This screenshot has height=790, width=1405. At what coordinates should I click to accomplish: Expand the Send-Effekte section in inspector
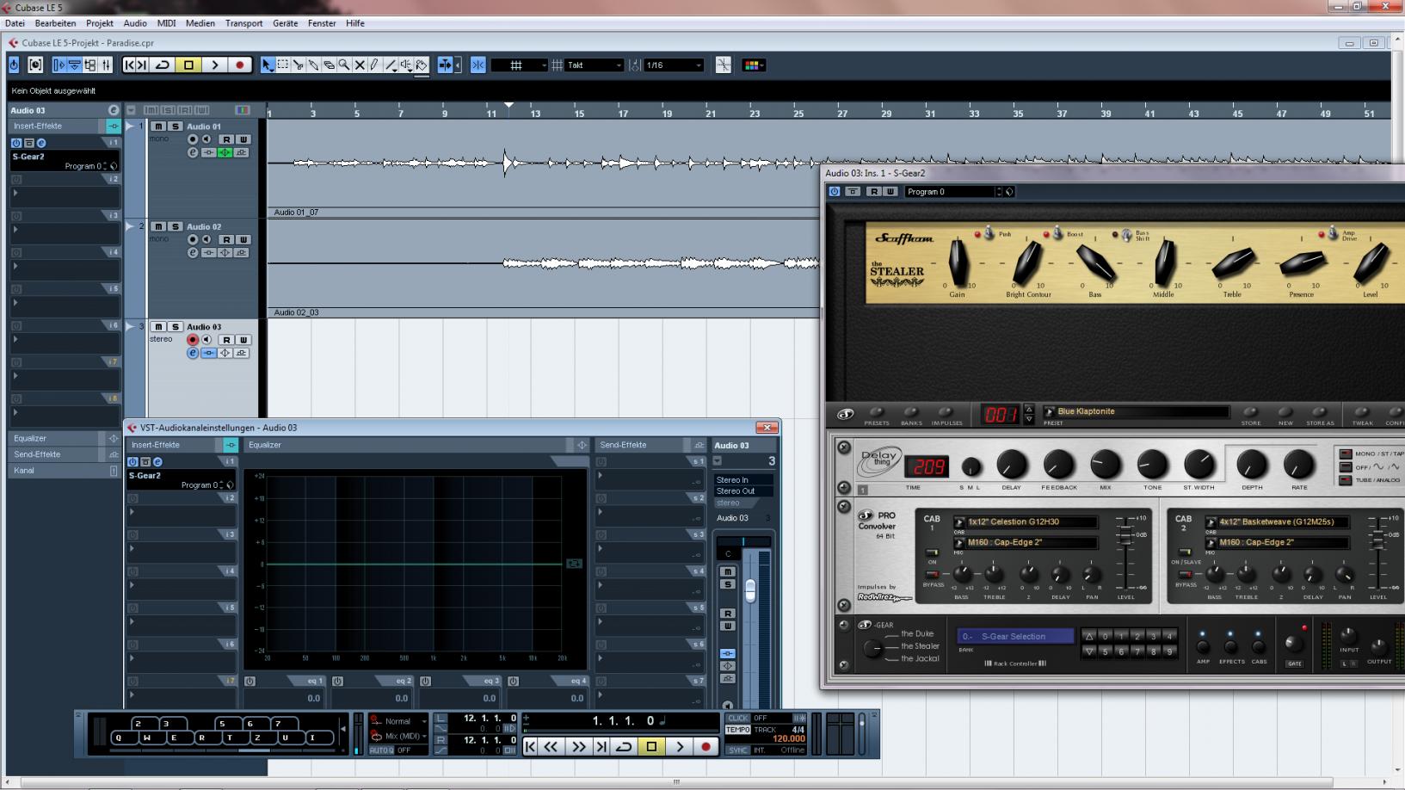point(65,454)
